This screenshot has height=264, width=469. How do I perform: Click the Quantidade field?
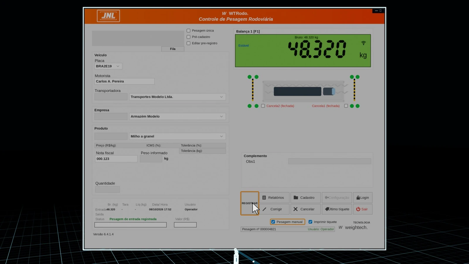(107, 189)
